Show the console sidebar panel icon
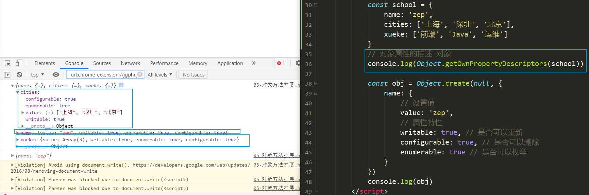 [7, 75]
